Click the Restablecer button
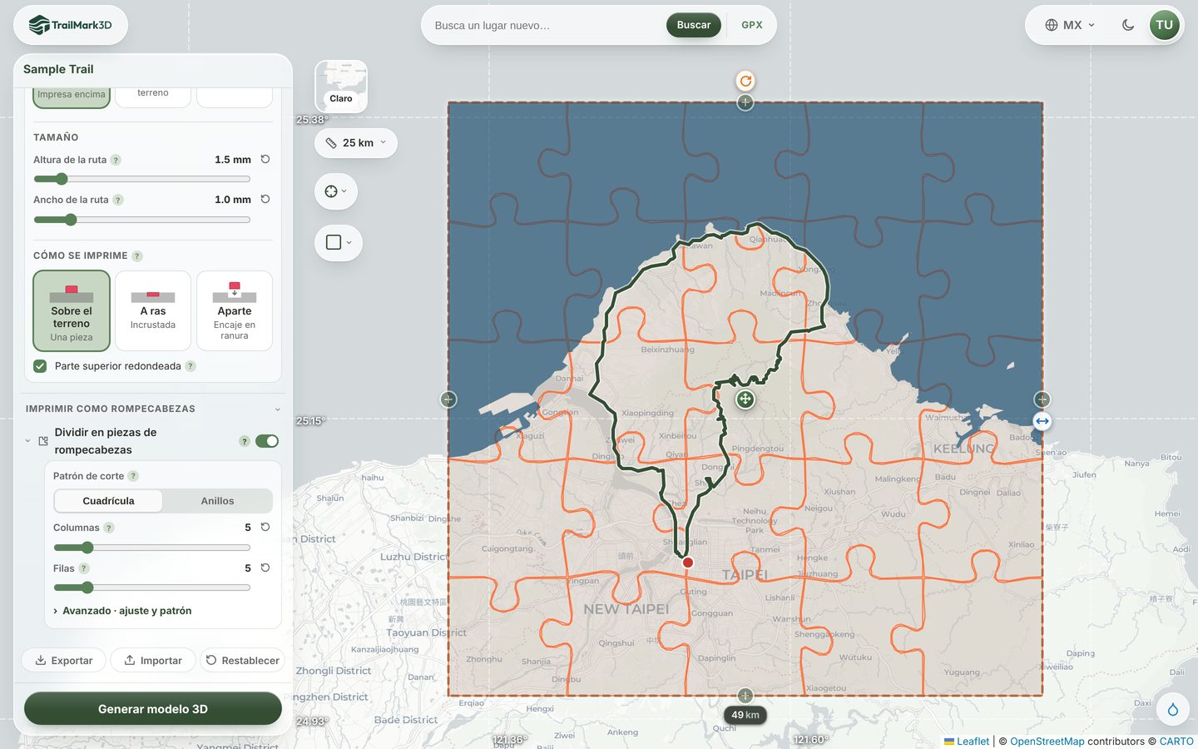The width and height of the screenshot is (1198, 749). click(242, 661)
